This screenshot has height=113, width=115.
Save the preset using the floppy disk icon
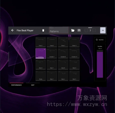click(79, 30)
